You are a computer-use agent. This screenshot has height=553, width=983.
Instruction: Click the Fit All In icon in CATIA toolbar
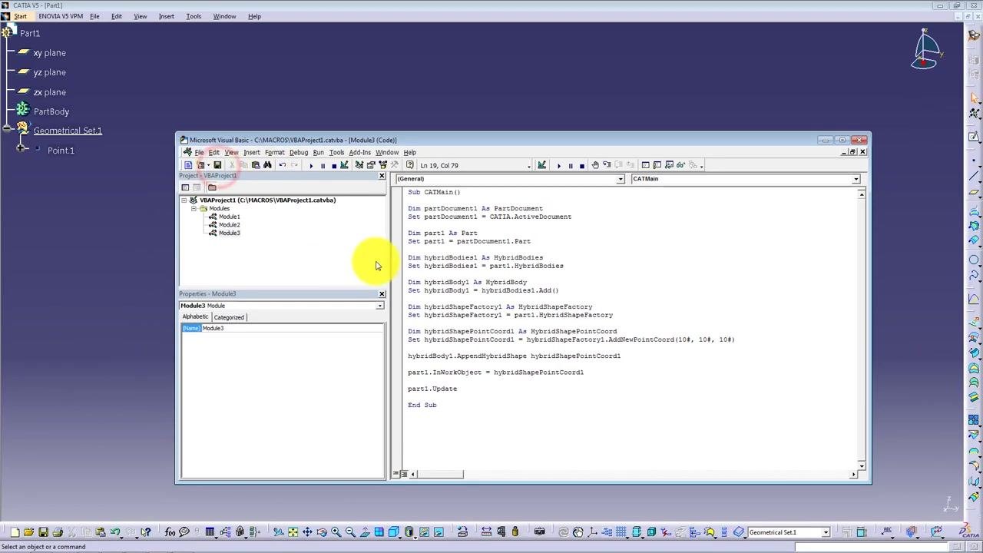293,532
